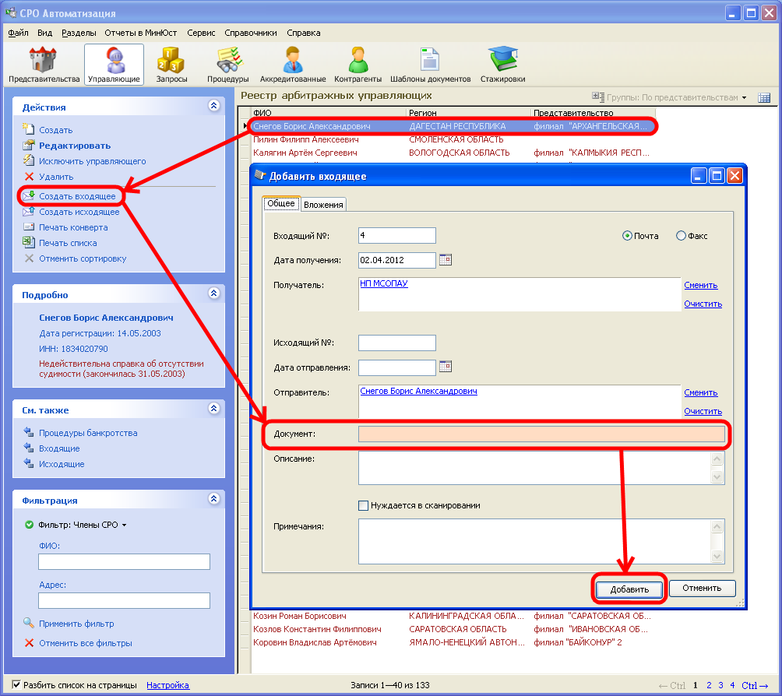Open the Стажировки toolbar section
Screen dimensions: 782x696
502,65
